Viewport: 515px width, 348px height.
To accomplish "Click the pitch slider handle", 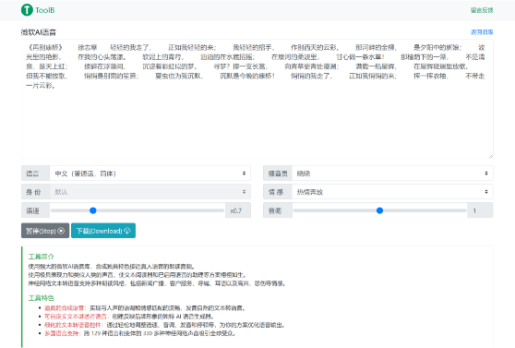I will click(x=379, y=210).
